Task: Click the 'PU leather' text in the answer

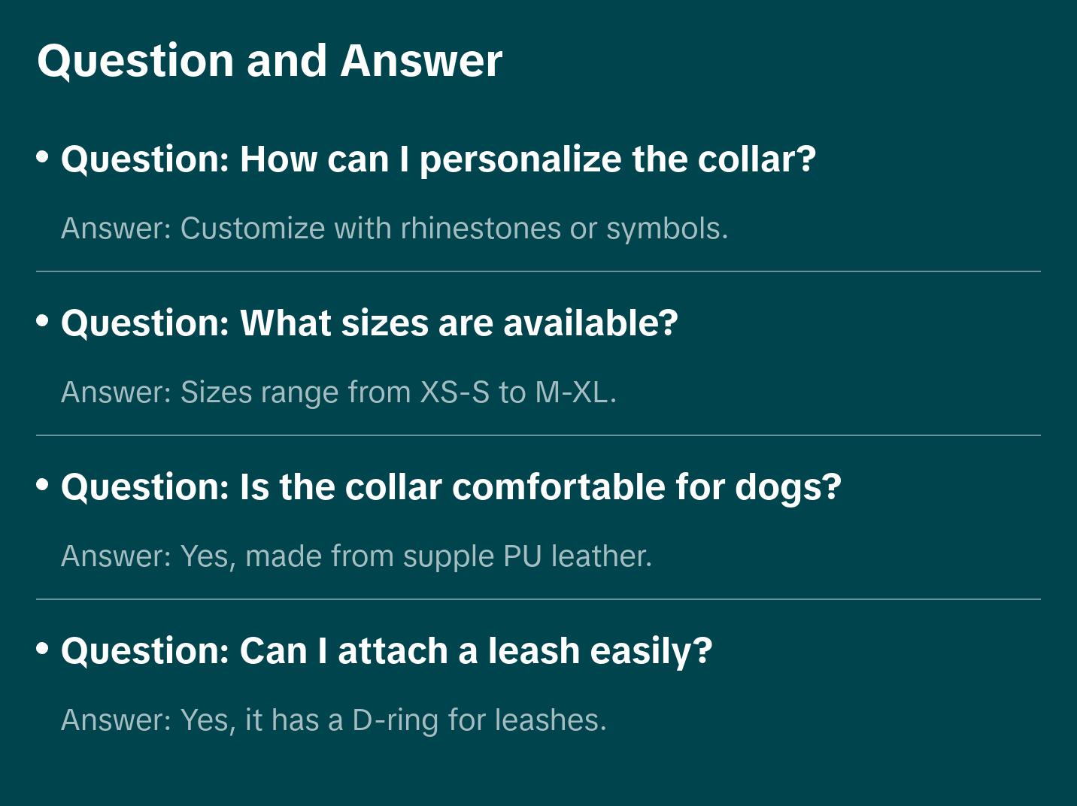Action: pyautogui.click(x=577, y=556)
